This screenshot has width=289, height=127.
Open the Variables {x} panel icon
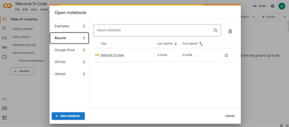(x=4, y=38)
